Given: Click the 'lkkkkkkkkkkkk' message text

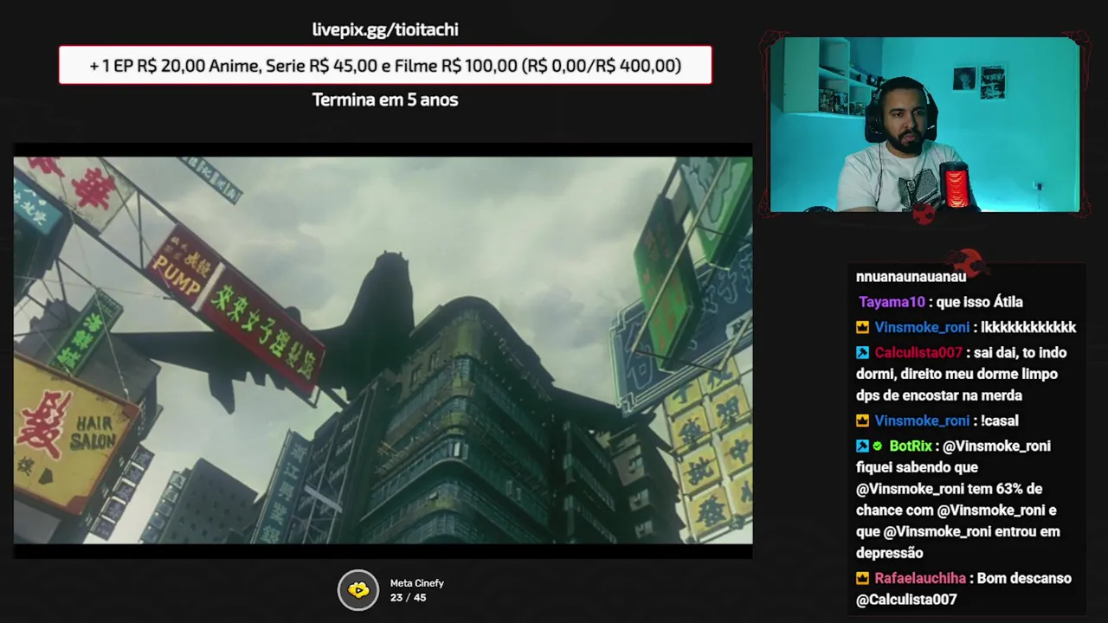Looking at the screenshot, I should pyautogui.click(x=1028, y=327).
